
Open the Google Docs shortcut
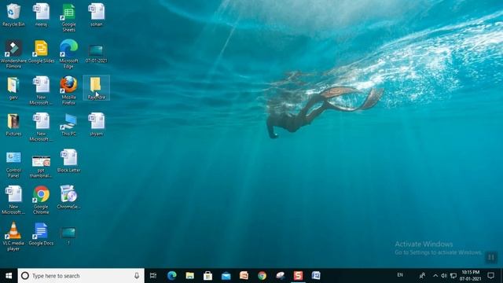(41, 234)
